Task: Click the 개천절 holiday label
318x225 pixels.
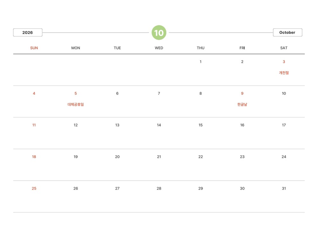Action: 284,73
